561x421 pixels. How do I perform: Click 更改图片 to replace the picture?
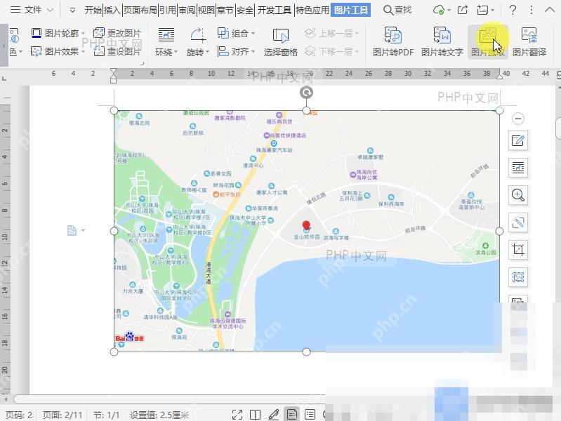(117, 33)
